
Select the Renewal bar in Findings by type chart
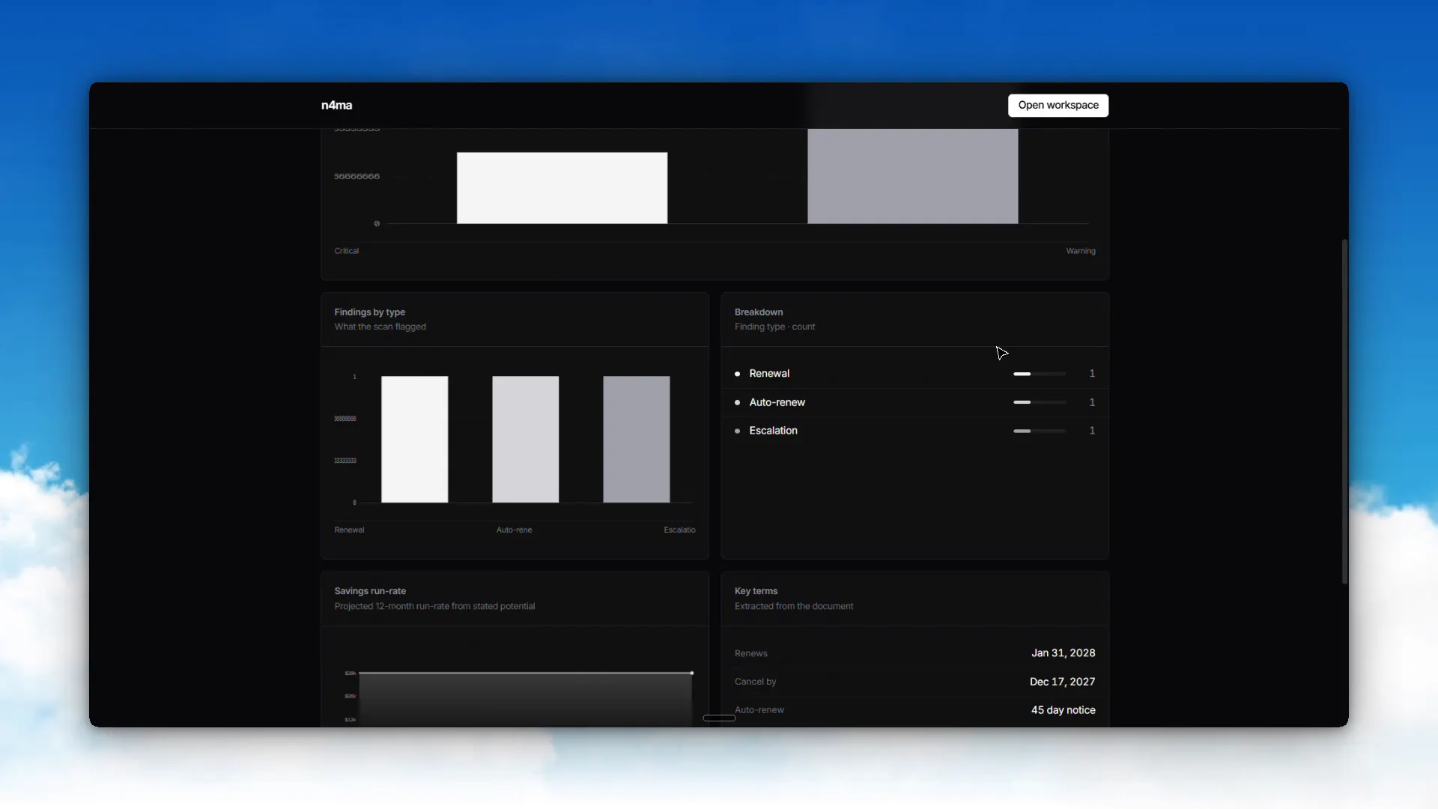[x=415, y=439]
